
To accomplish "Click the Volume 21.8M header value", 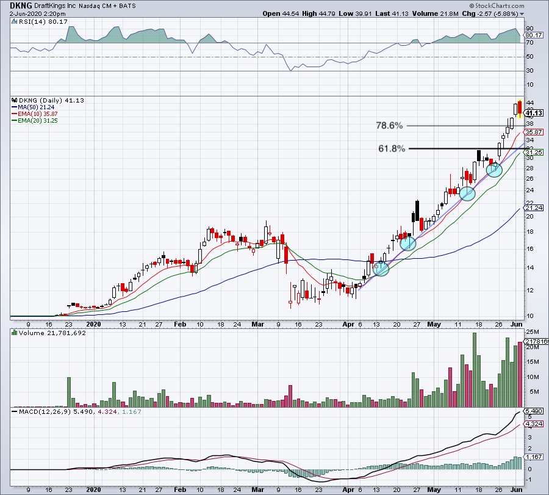I will 435,13.
